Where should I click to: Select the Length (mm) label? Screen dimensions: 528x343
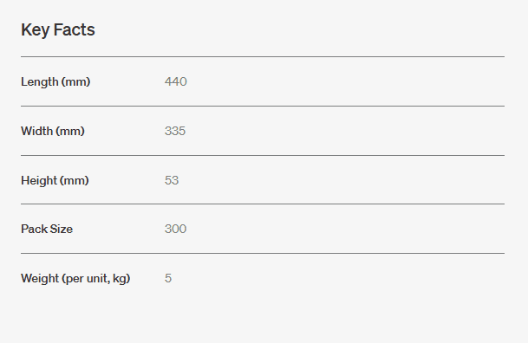(55, 81)
